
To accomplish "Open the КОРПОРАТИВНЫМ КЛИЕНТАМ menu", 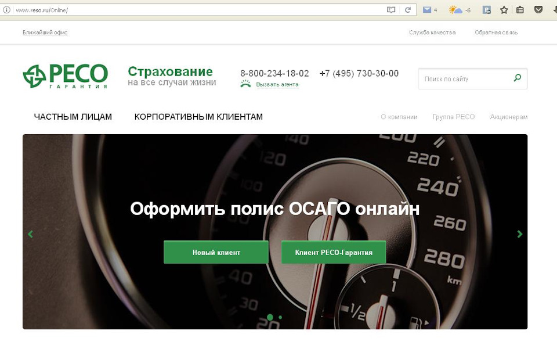I will point(198,117).
